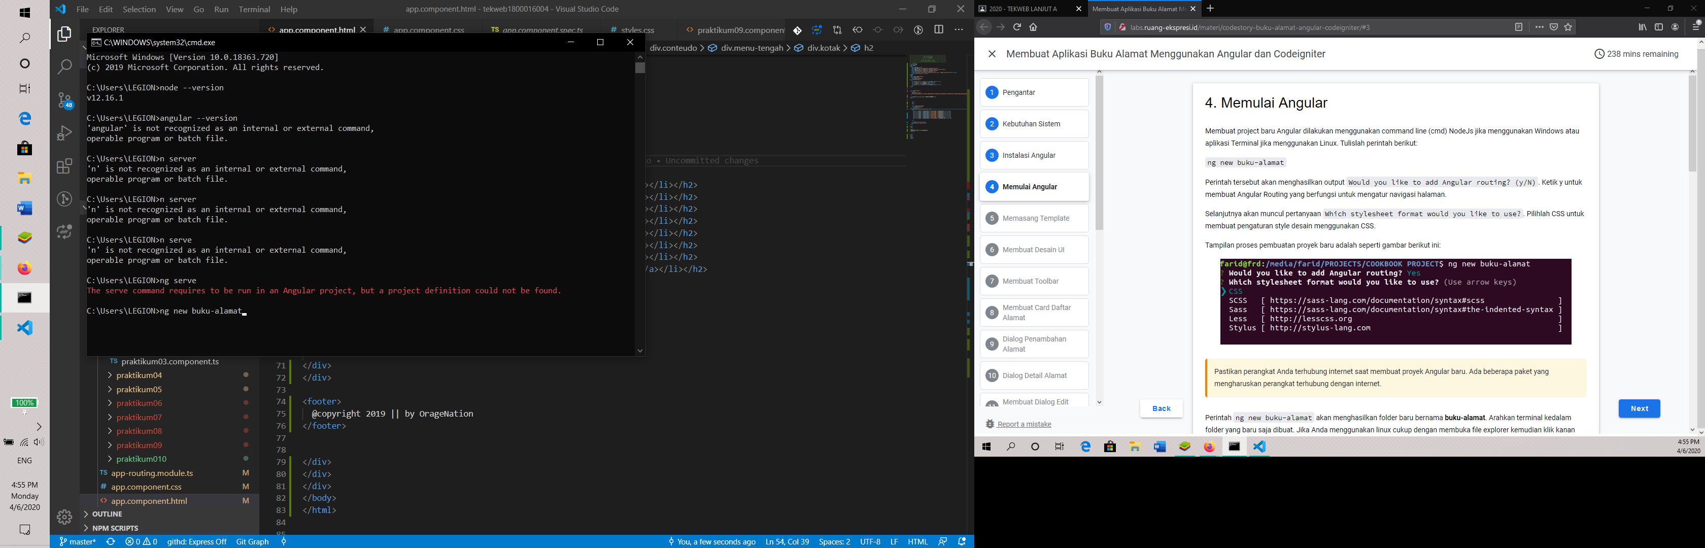
Task: Toggle file blame icon in editor toolbar
Action: (918, 30)
